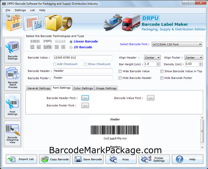Click the Save Barcode floppy icon button

pos(88,159)
